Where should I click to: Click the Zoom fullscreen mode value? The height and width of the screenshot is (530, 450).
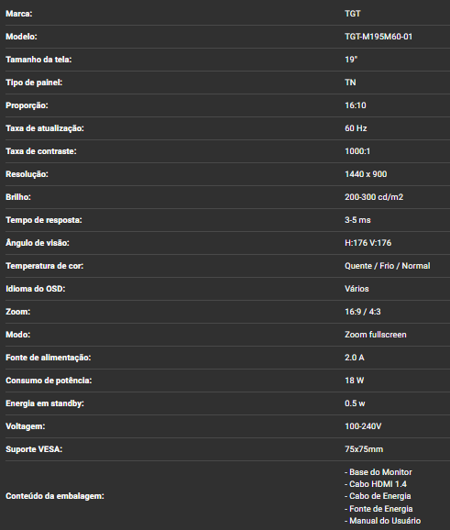tap(376, 335)
